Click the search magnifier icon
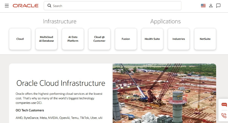 point(49,6)
